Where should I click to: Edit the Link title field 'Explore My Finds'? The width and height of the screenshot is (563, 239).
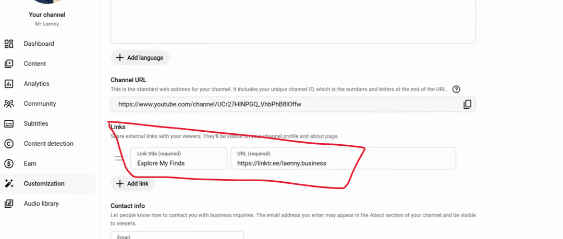179,158
